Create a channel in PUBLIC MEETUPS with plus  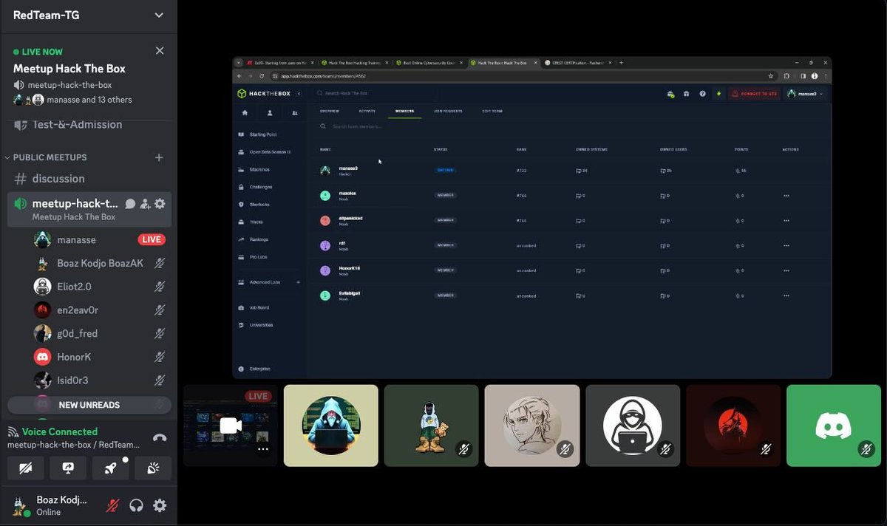(x=159, y=157)
